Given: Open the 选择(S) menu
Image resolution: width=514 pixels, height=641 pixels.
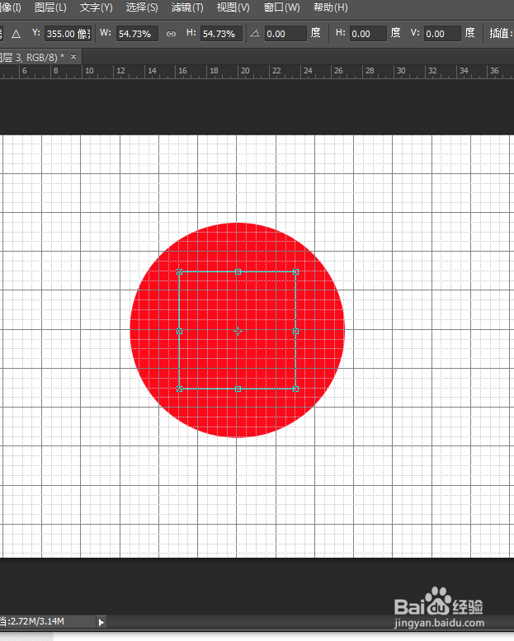Looking at the screenshot, I should coord(142,7).
